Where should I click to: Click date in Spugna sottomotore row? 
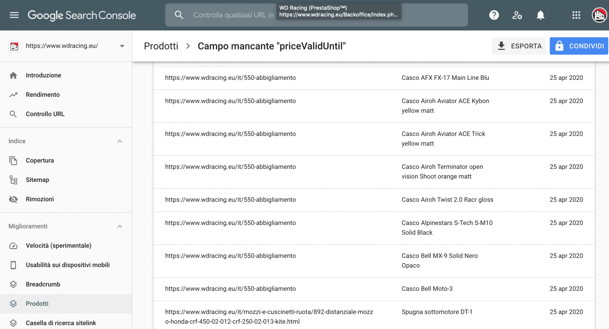tap(566, 312)
